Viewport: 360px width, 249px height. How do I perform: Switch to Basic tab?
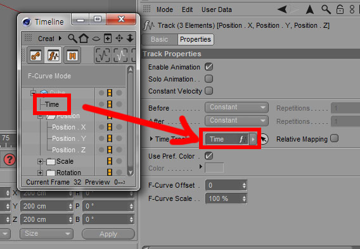click(x=160, y=39)
